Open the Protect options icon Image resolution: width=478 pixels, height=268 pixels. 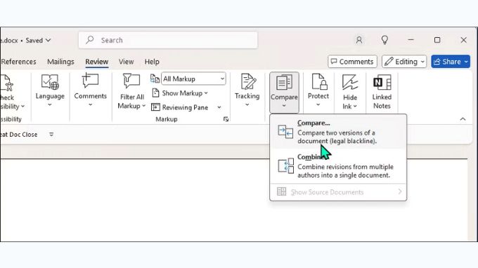click(x=318, y=81)
